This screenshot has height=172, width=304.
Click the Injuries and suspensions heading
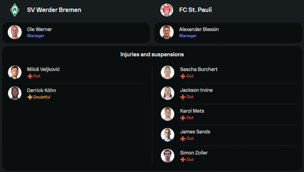(152, 55)
